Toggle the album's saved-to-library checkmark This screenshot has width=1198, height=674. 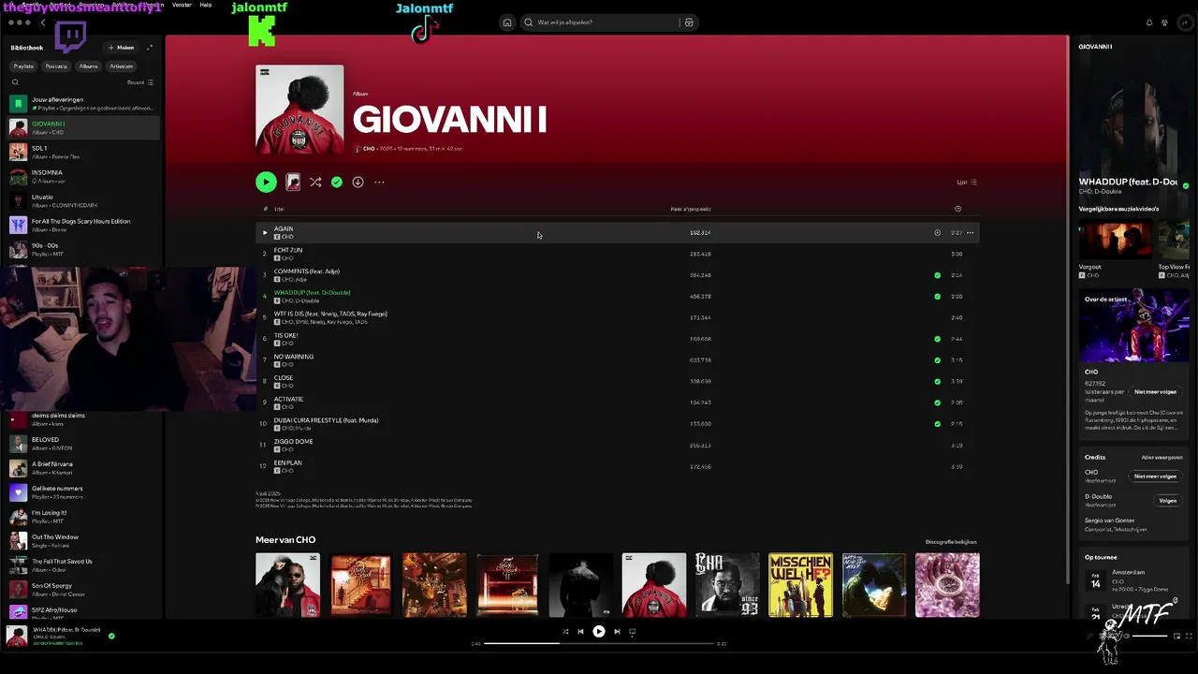pos(337,183)
